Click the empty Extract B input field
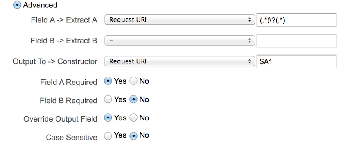Image resolution: width=352 pixels, height=149 pixels. click(296, 41)
